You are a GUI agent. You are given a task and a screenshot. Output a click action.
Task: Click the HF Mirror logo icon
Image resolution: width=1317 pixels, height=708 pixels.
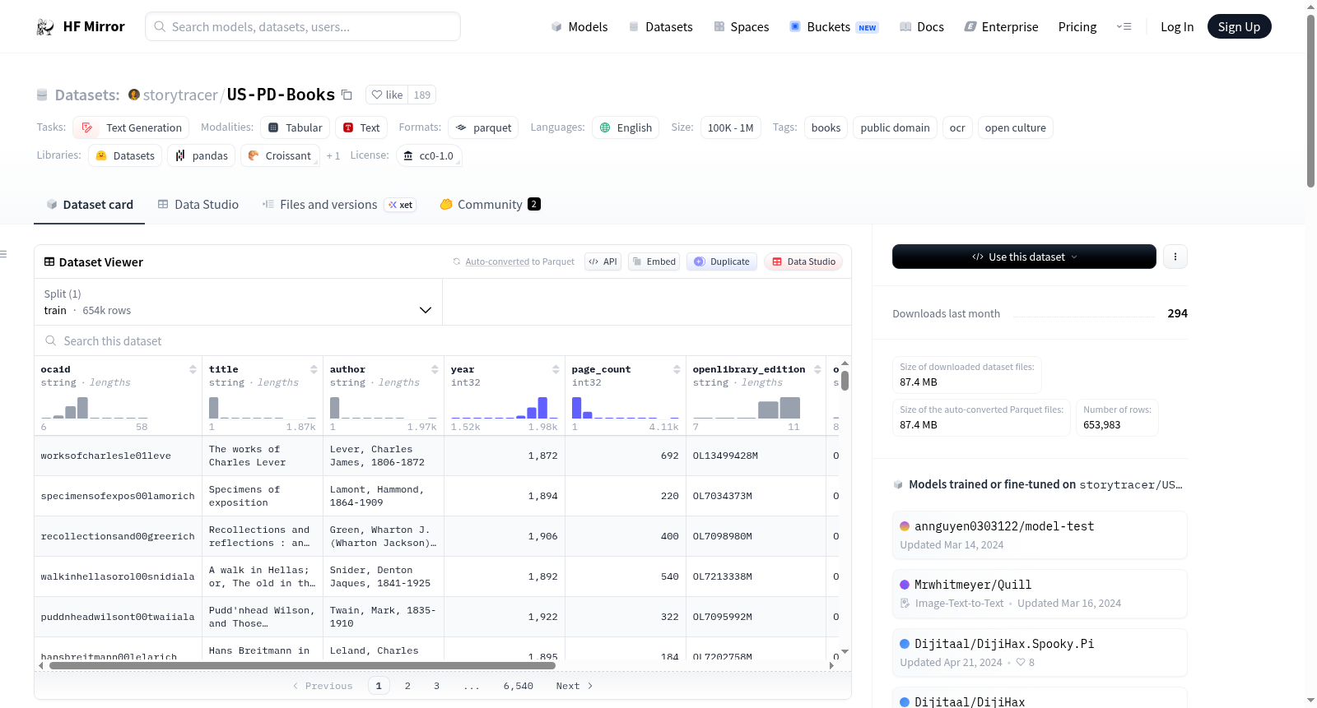(x=45, y=27)
